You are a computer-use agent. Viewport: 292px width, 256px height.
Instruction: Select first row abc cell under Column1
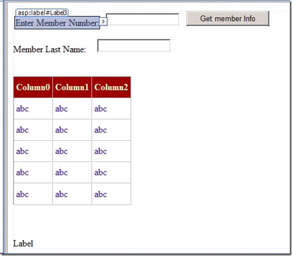pos(72,108)
